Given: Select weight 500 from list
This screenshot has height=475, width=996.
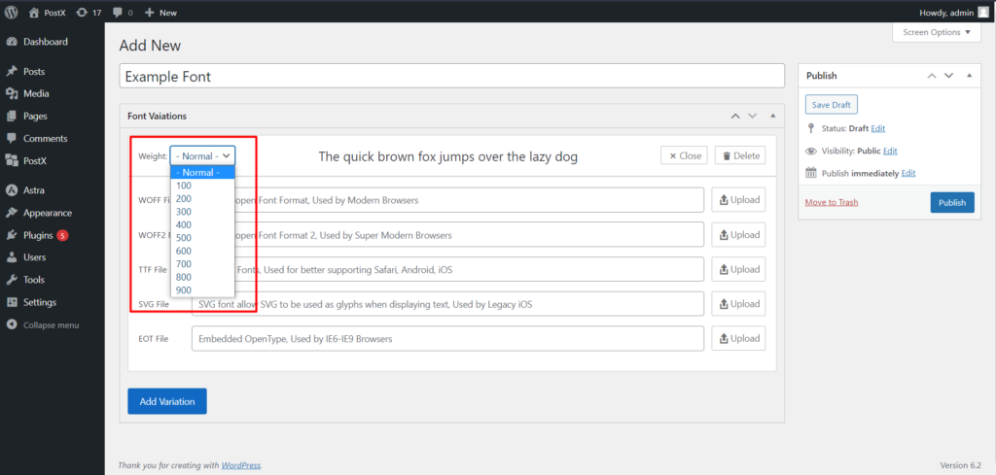Looking at the screenshot, I should pos(202,238).
